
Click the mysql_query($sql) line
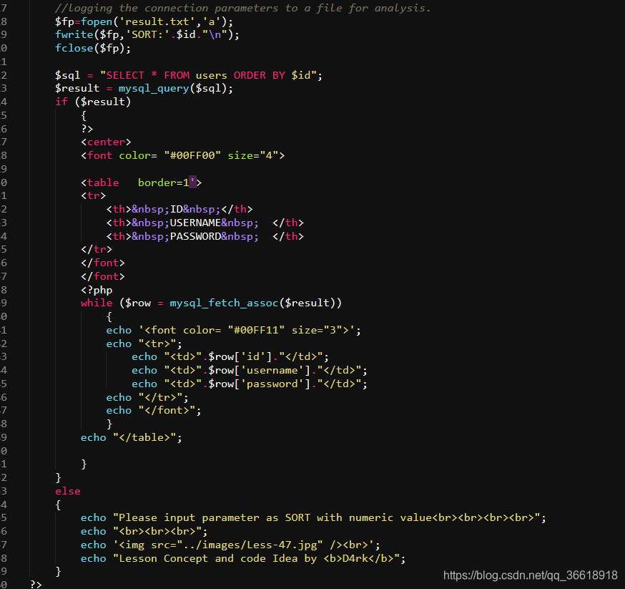pos(144,88)
